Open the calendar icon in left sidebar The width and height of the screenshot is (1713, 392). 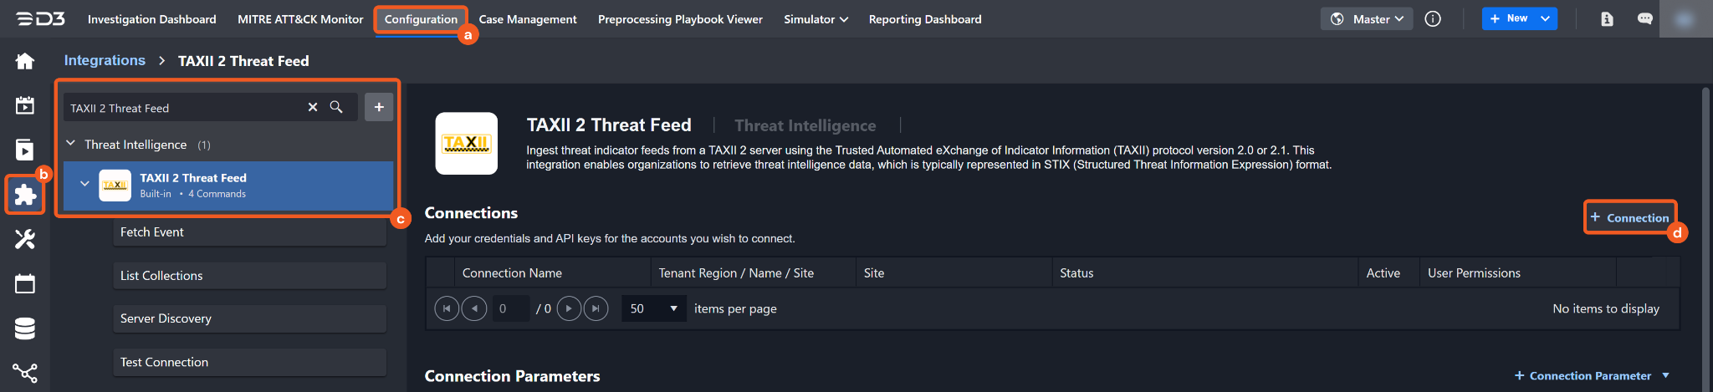(25, 284)
